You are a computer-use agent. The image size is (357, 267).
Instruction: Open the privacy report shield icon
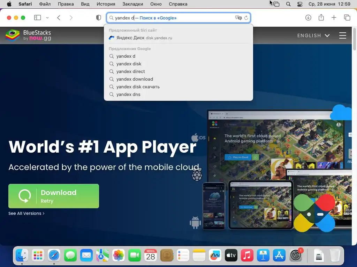98,18
